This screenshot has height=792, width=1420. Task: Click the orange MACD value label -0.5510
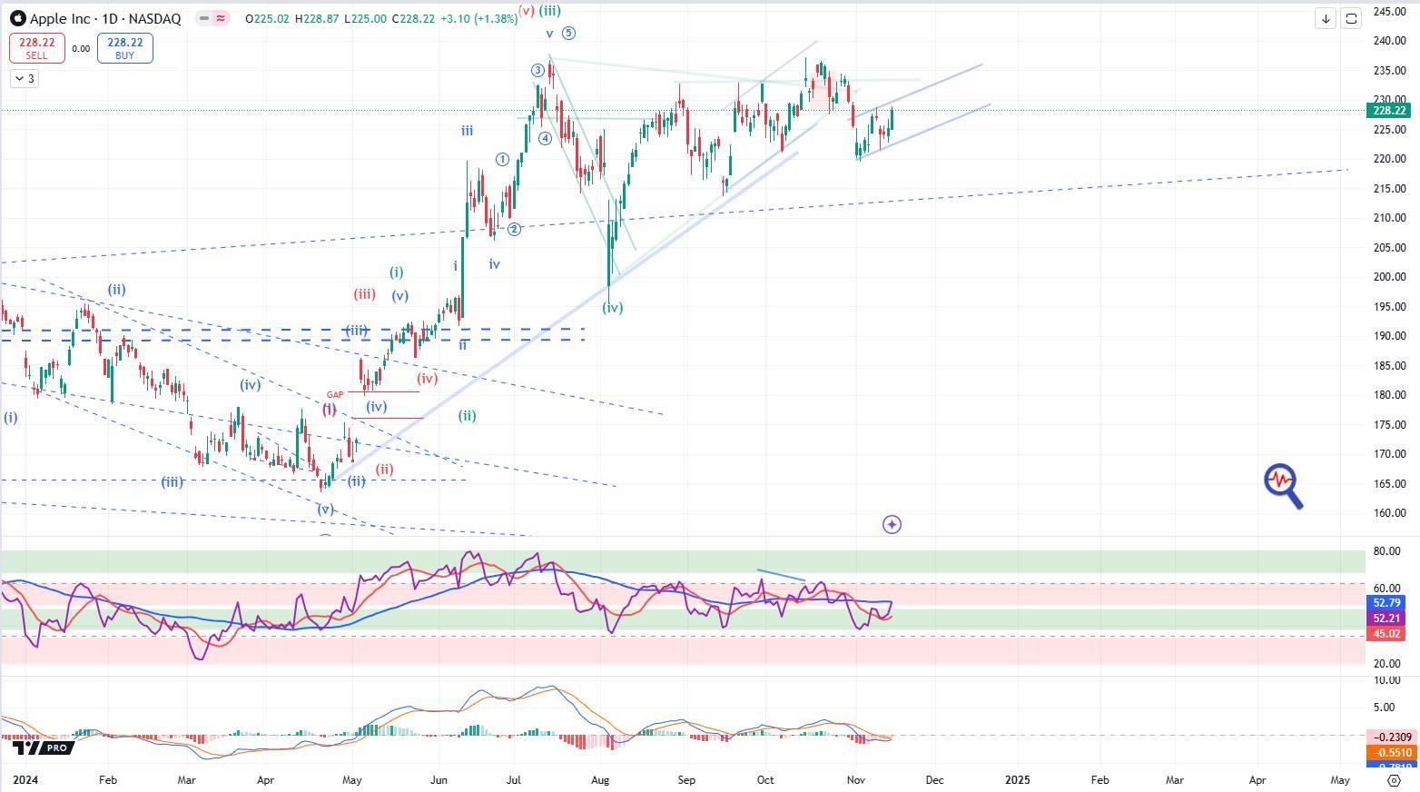(1390, 753)
